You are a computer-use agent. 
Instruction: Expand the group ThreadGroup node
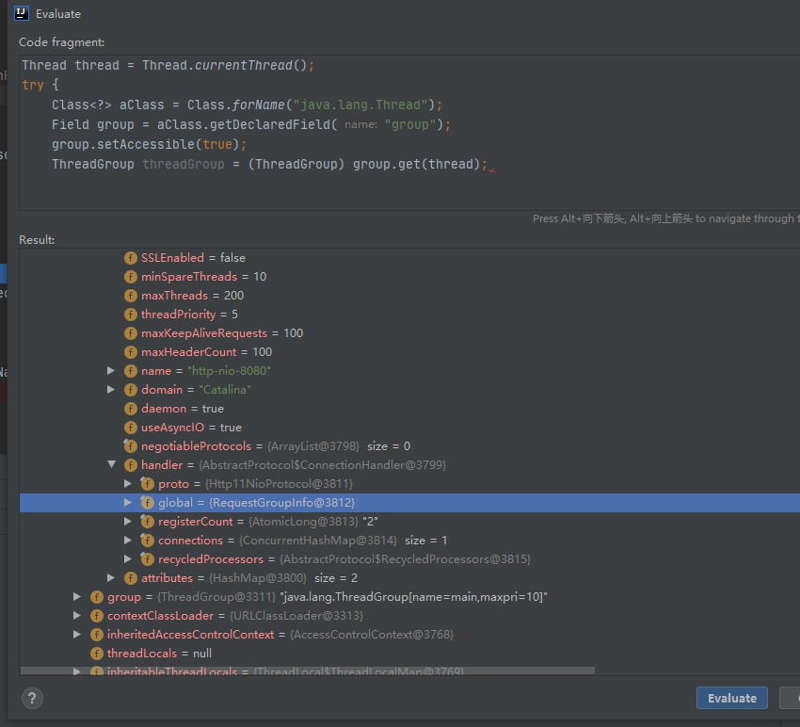[76, 597]
